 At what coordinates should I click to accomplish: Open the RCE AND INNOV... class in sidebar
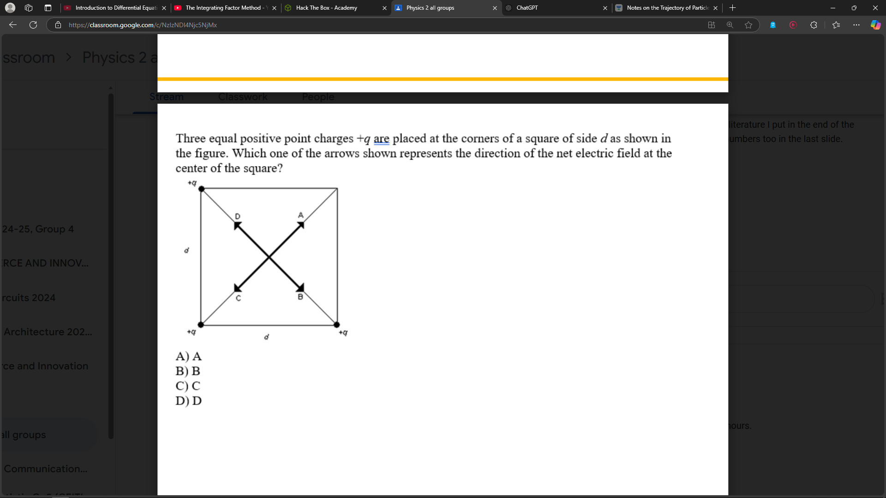(45, 263)
